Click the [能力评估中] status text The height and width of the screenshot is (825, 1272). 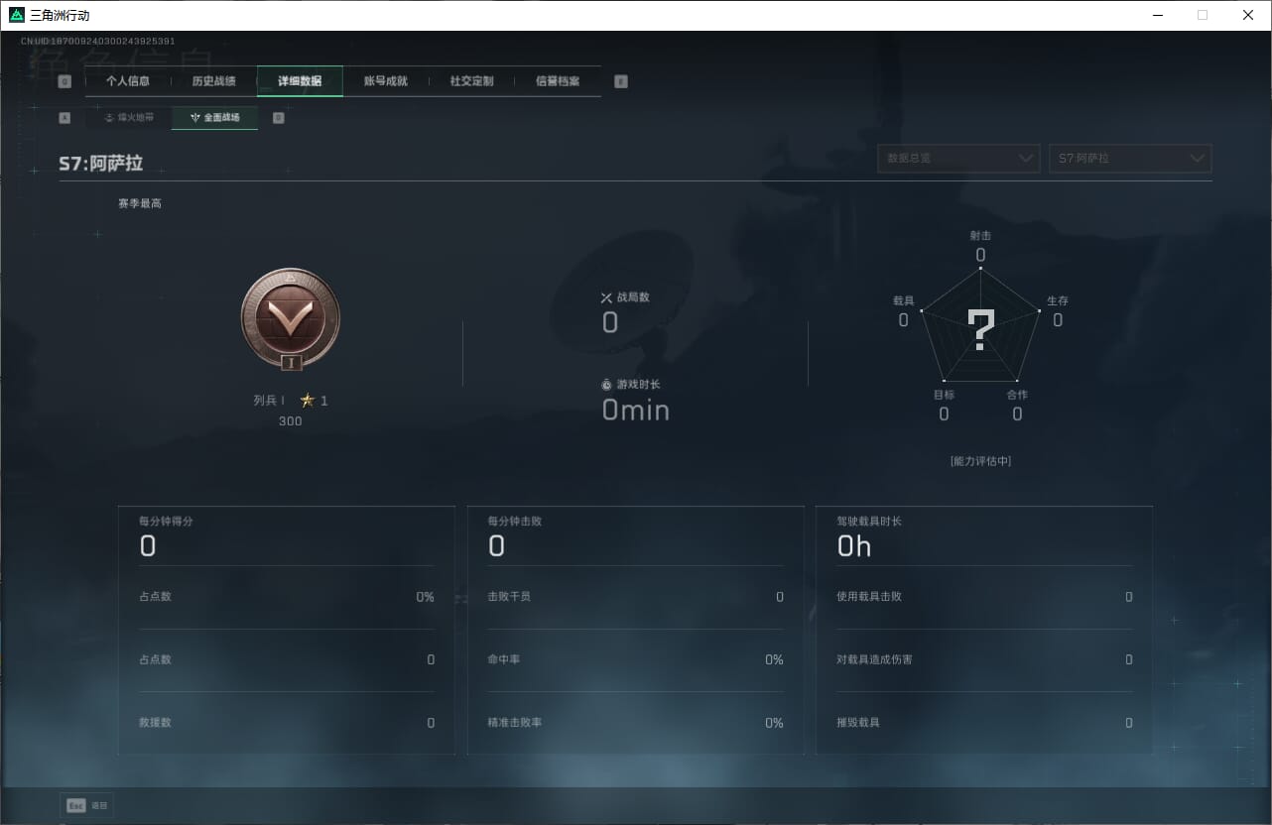980,461
